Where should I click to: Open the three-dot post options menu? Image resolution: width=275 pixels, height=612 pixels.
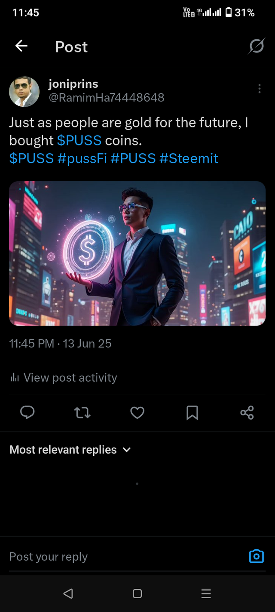(x=259, y=89)
